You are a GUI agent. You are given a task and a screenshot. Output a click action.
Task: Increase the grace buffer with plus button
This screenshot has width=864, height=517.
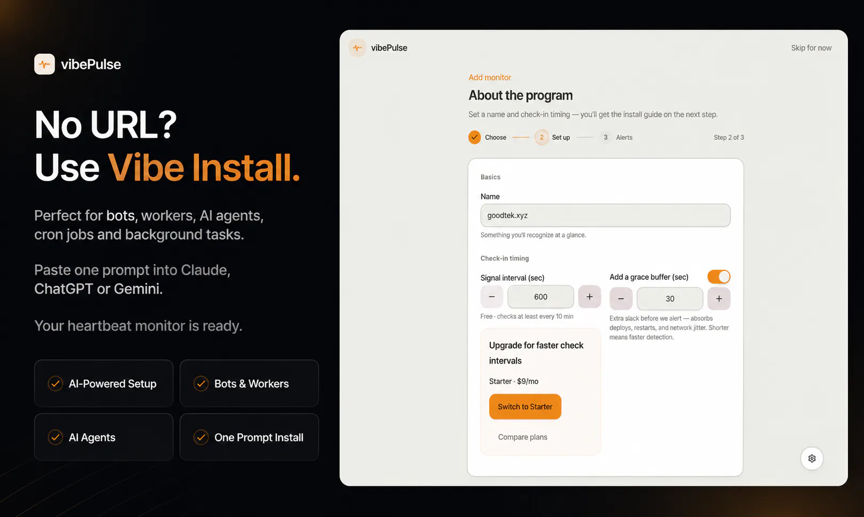click(719, 298)
